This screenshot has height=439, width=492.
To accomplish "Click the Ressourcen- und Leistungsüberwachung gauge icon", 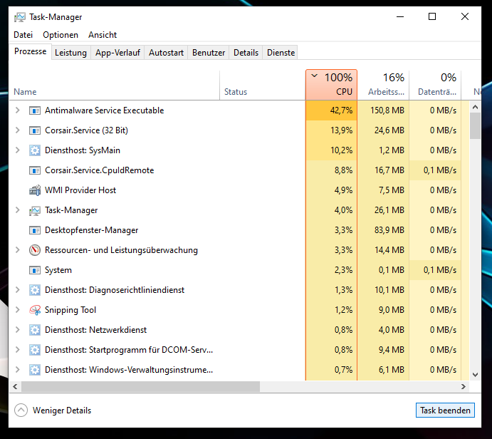I will click(34, 250).
